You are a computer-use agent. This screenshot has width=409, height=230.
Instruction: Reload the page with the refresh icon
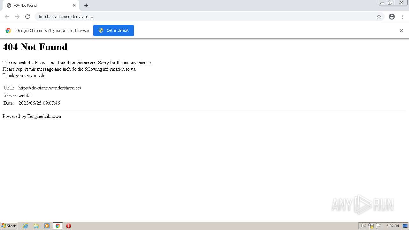[x=27, y=17]
